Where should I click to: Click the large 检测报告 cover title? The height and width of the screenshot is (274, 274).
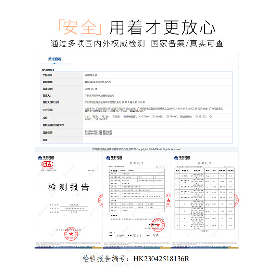[69, 187]
